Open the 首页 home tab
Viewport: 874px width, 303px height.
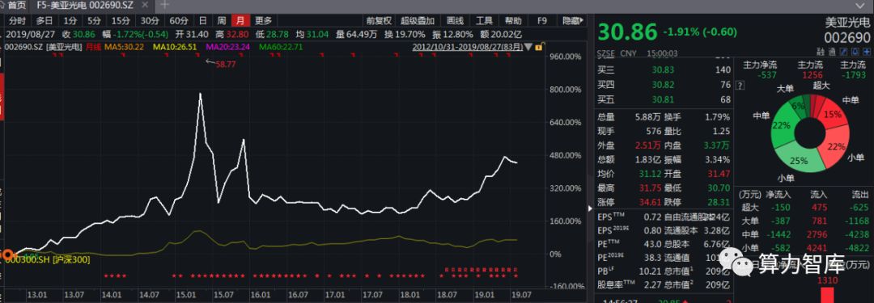16,5
